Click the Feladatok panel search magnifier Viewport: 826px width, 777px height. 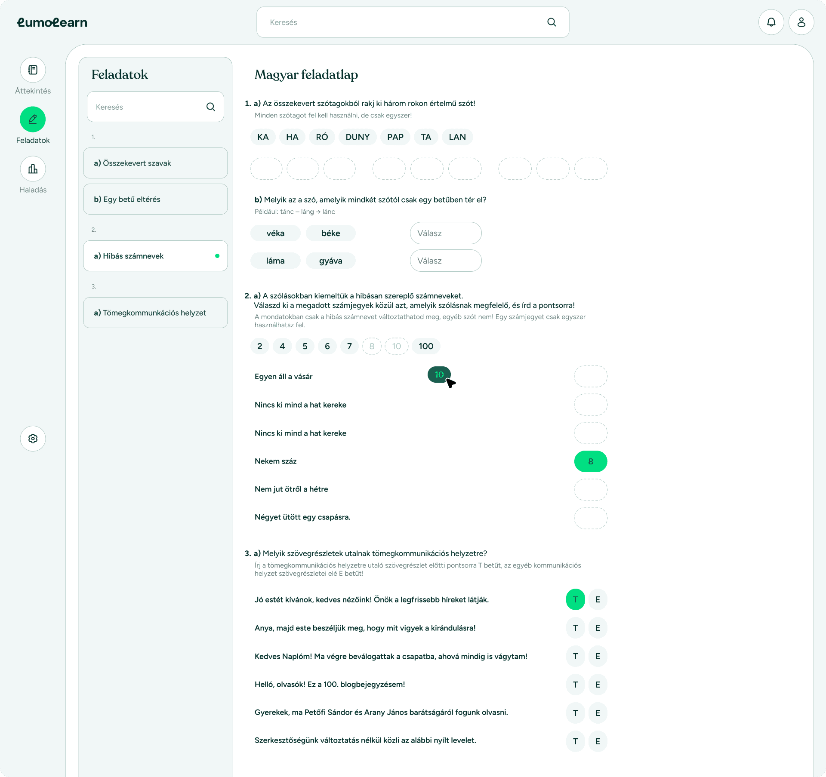click(x=210, y=107)
